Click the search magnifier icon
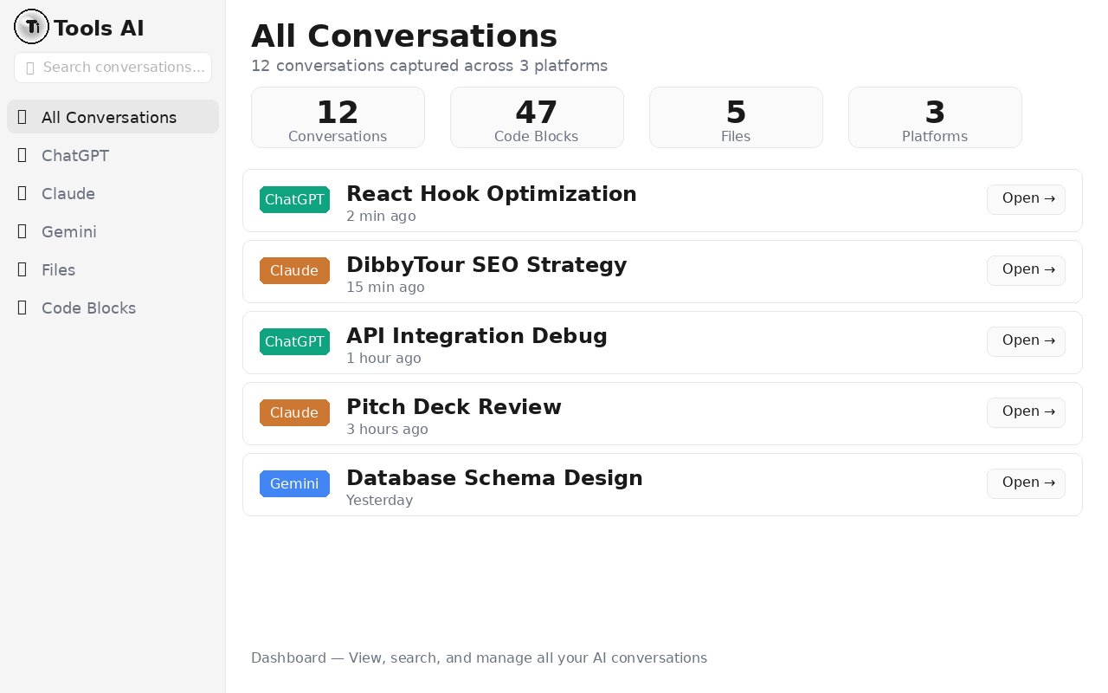 click(x=30, y=68)
